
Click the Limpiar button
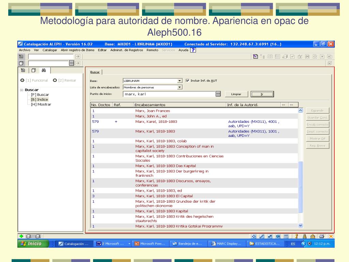pyautogui.click(x=236, y=94)
